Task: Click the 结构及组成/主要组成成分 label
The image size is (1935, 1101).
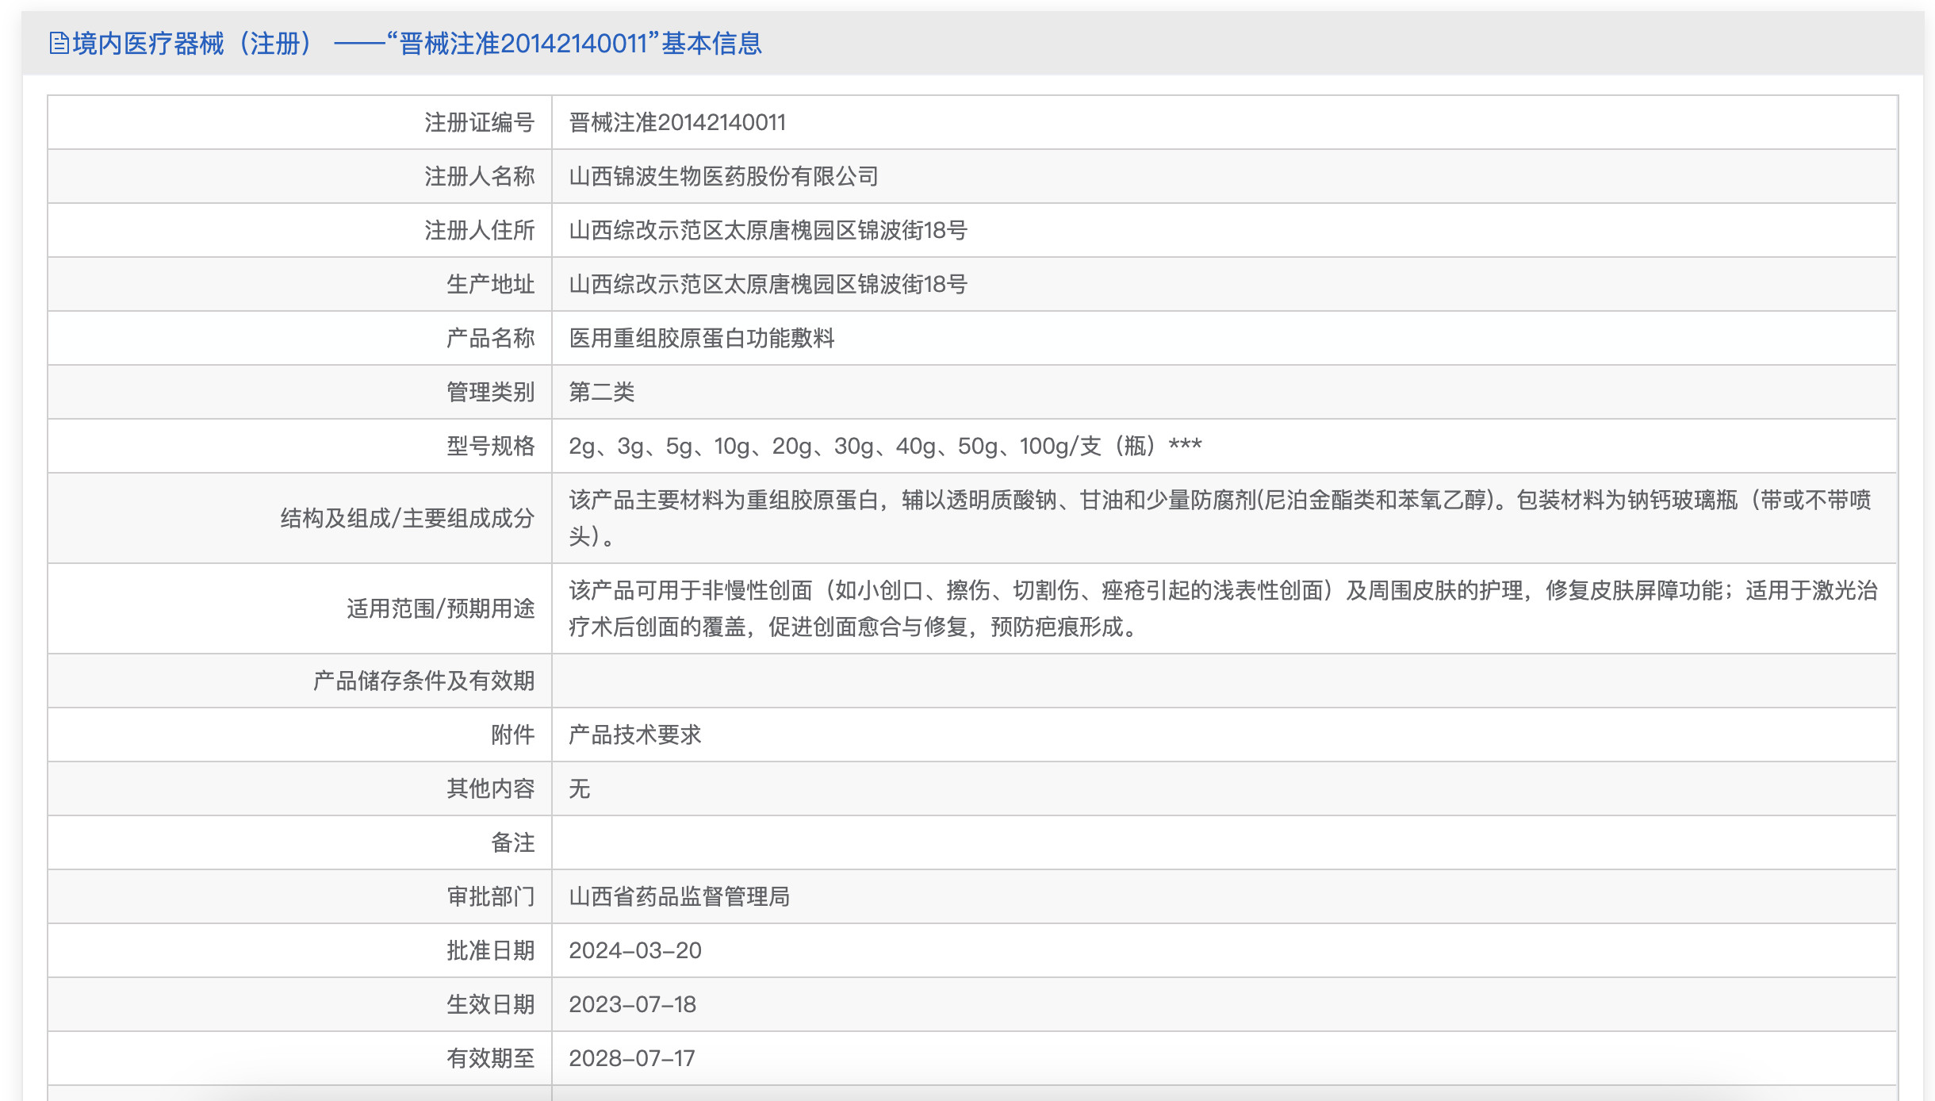Action: click(x=407, y=518)
